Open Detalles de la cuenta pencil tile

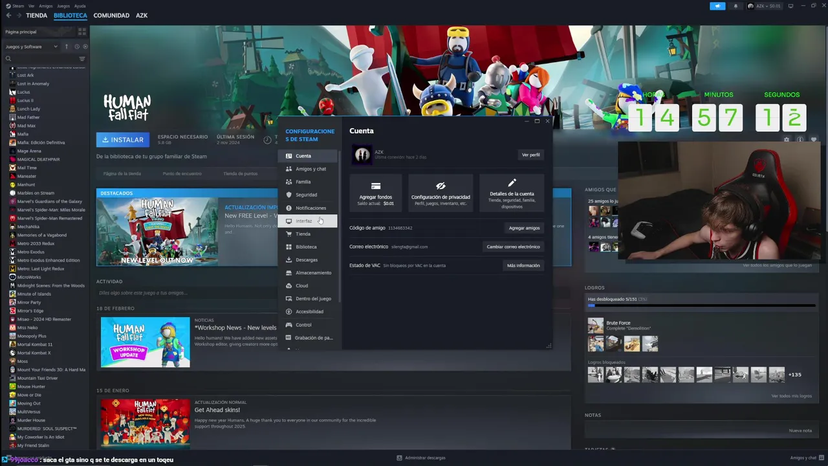(x=512, y=192)
